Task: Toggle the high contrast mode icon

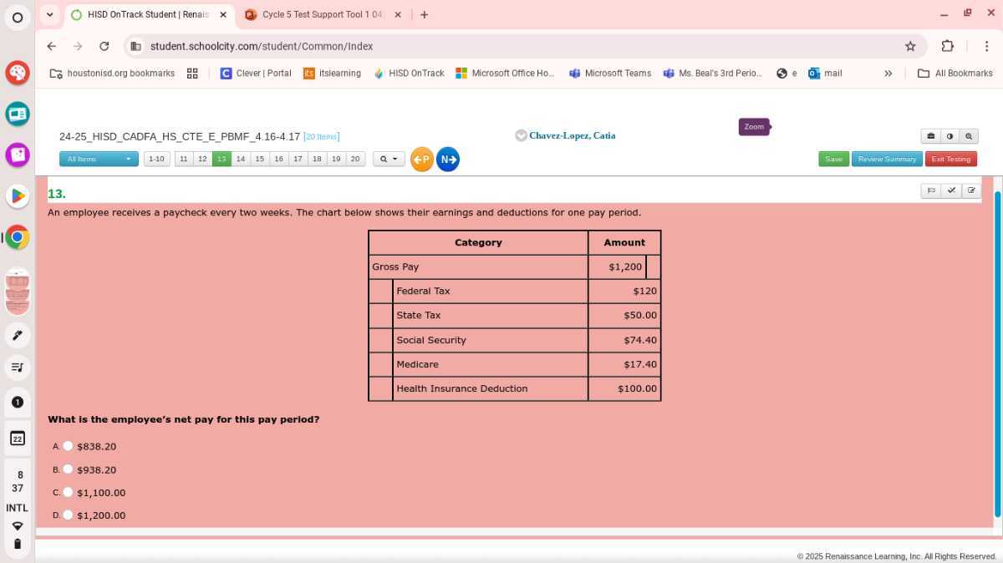Action: [x=950, y=135]
